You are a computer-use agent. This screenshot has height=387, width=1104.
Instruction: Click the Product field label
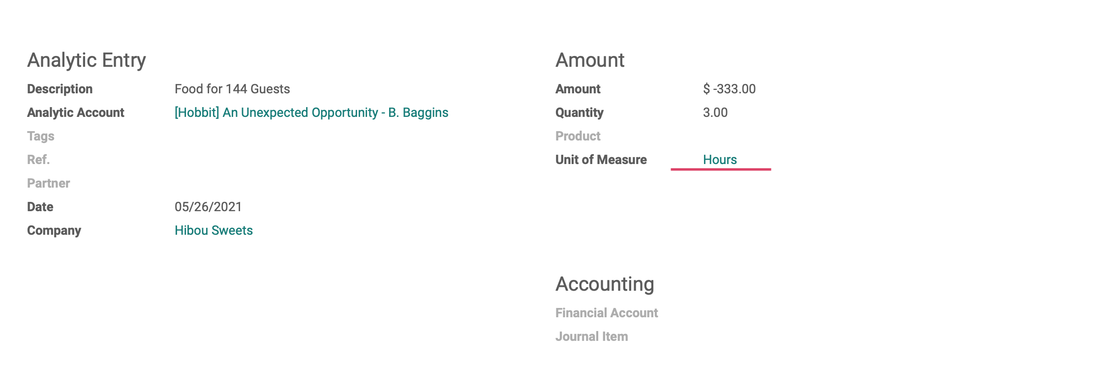click(x=578, y=136)
